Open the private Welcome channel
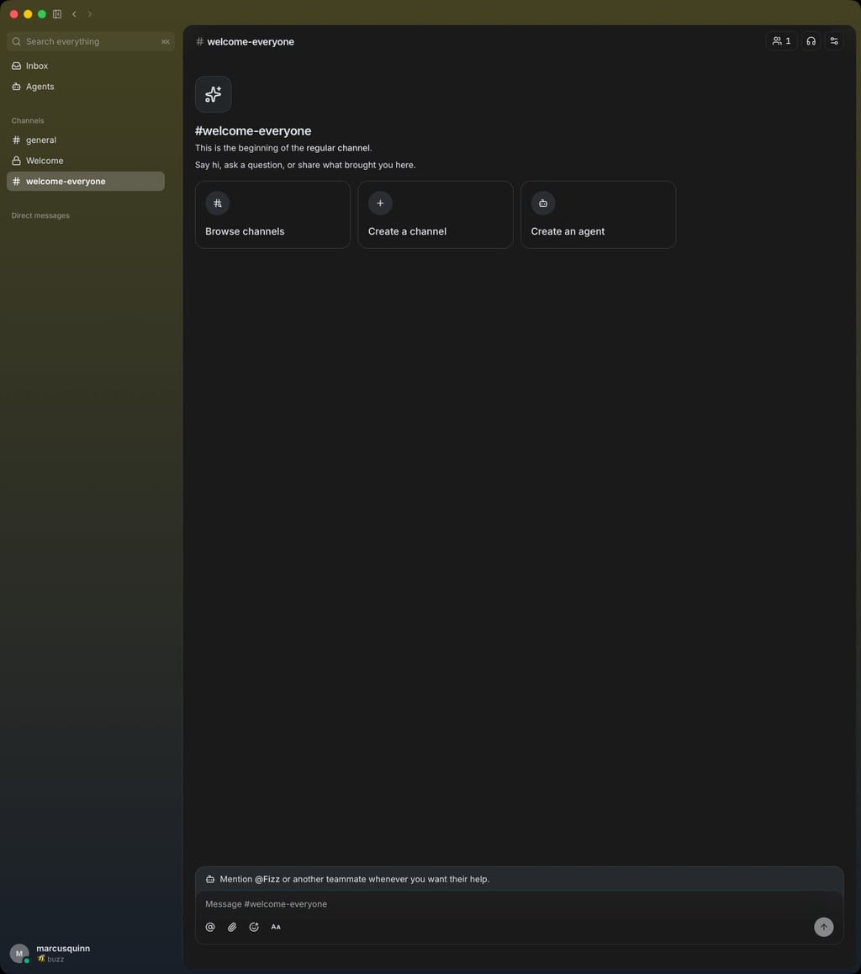The image size is (861, 974). pyautogui.click(x=86, y=161)
